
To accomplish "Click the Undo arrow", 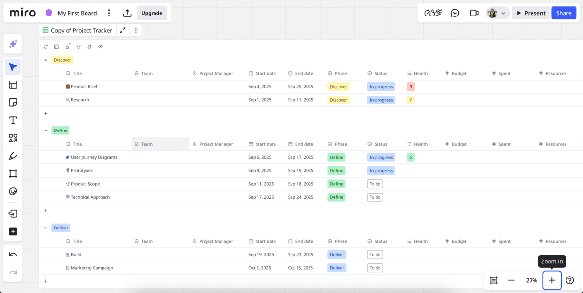I will 13,254.
